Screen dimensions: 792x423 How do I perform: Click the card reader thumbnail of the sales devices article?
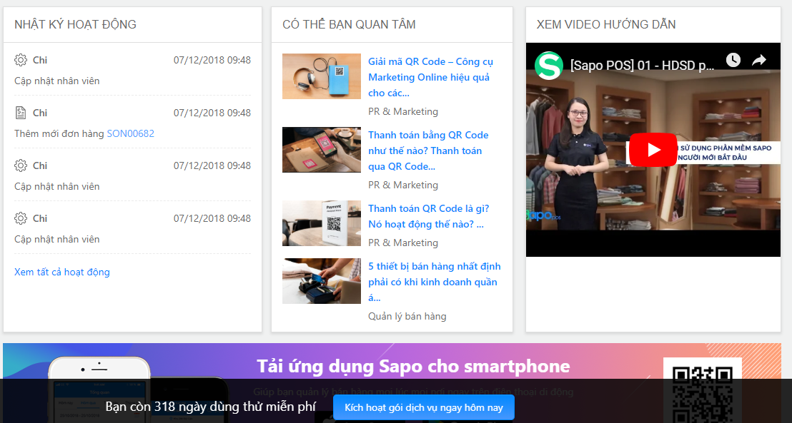tap(322, 281)
